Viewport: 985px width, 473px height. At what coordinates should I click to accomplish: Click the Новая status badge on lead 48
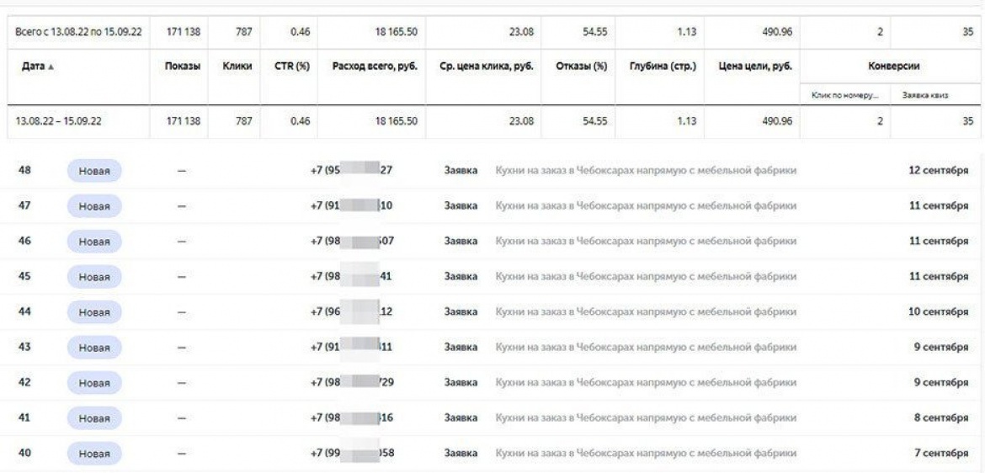pos(94,171)
